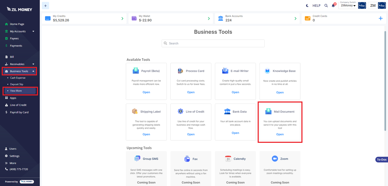
Task: Open Payments in the sidebar
Action: point(16,46)
